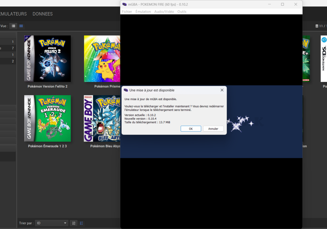Close the update available dialog
Screen dimensions: 327x229
[222, 90]
